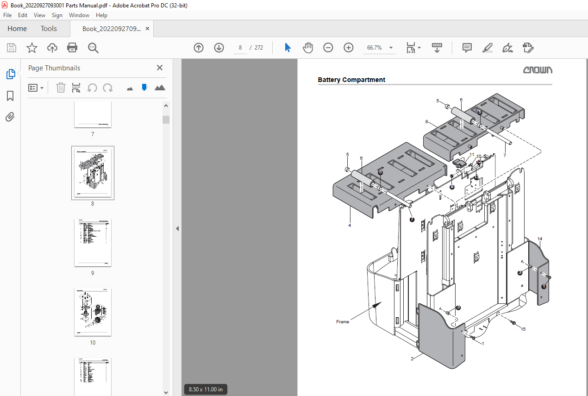Switch to the Home tab
Image resolution: width=588 pixels, height=396 pixels.
tap(17, 29)
